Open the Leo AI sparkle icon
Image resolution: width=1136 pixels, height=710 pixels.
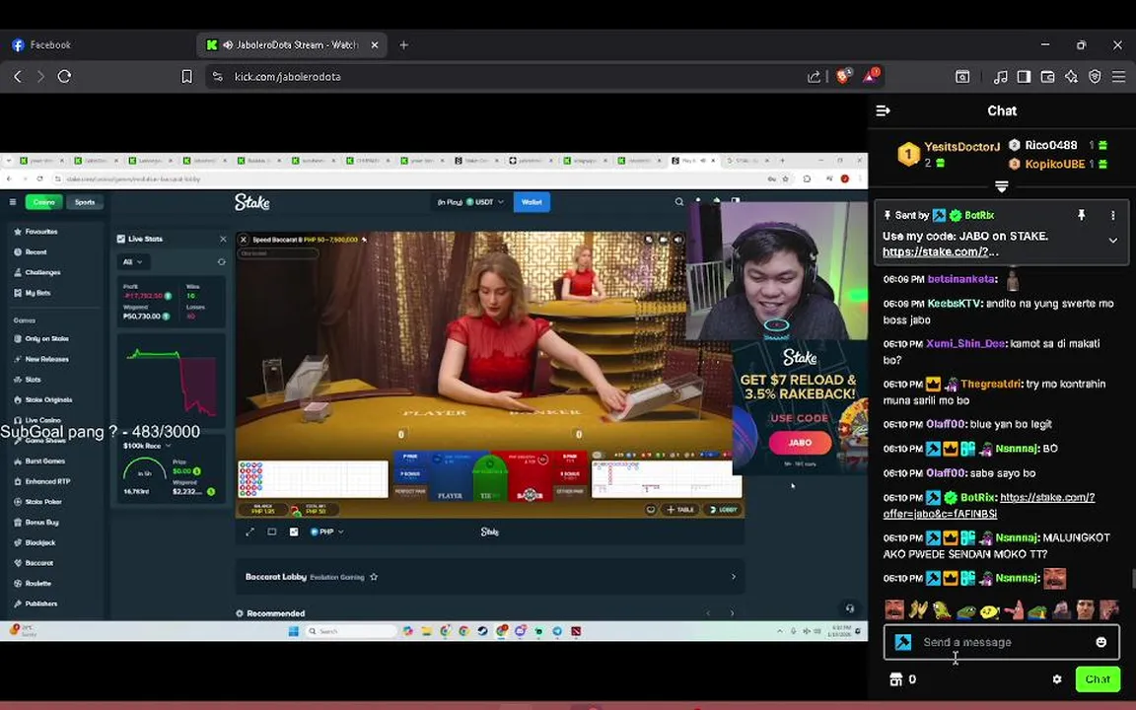(x=1072, y=76)
